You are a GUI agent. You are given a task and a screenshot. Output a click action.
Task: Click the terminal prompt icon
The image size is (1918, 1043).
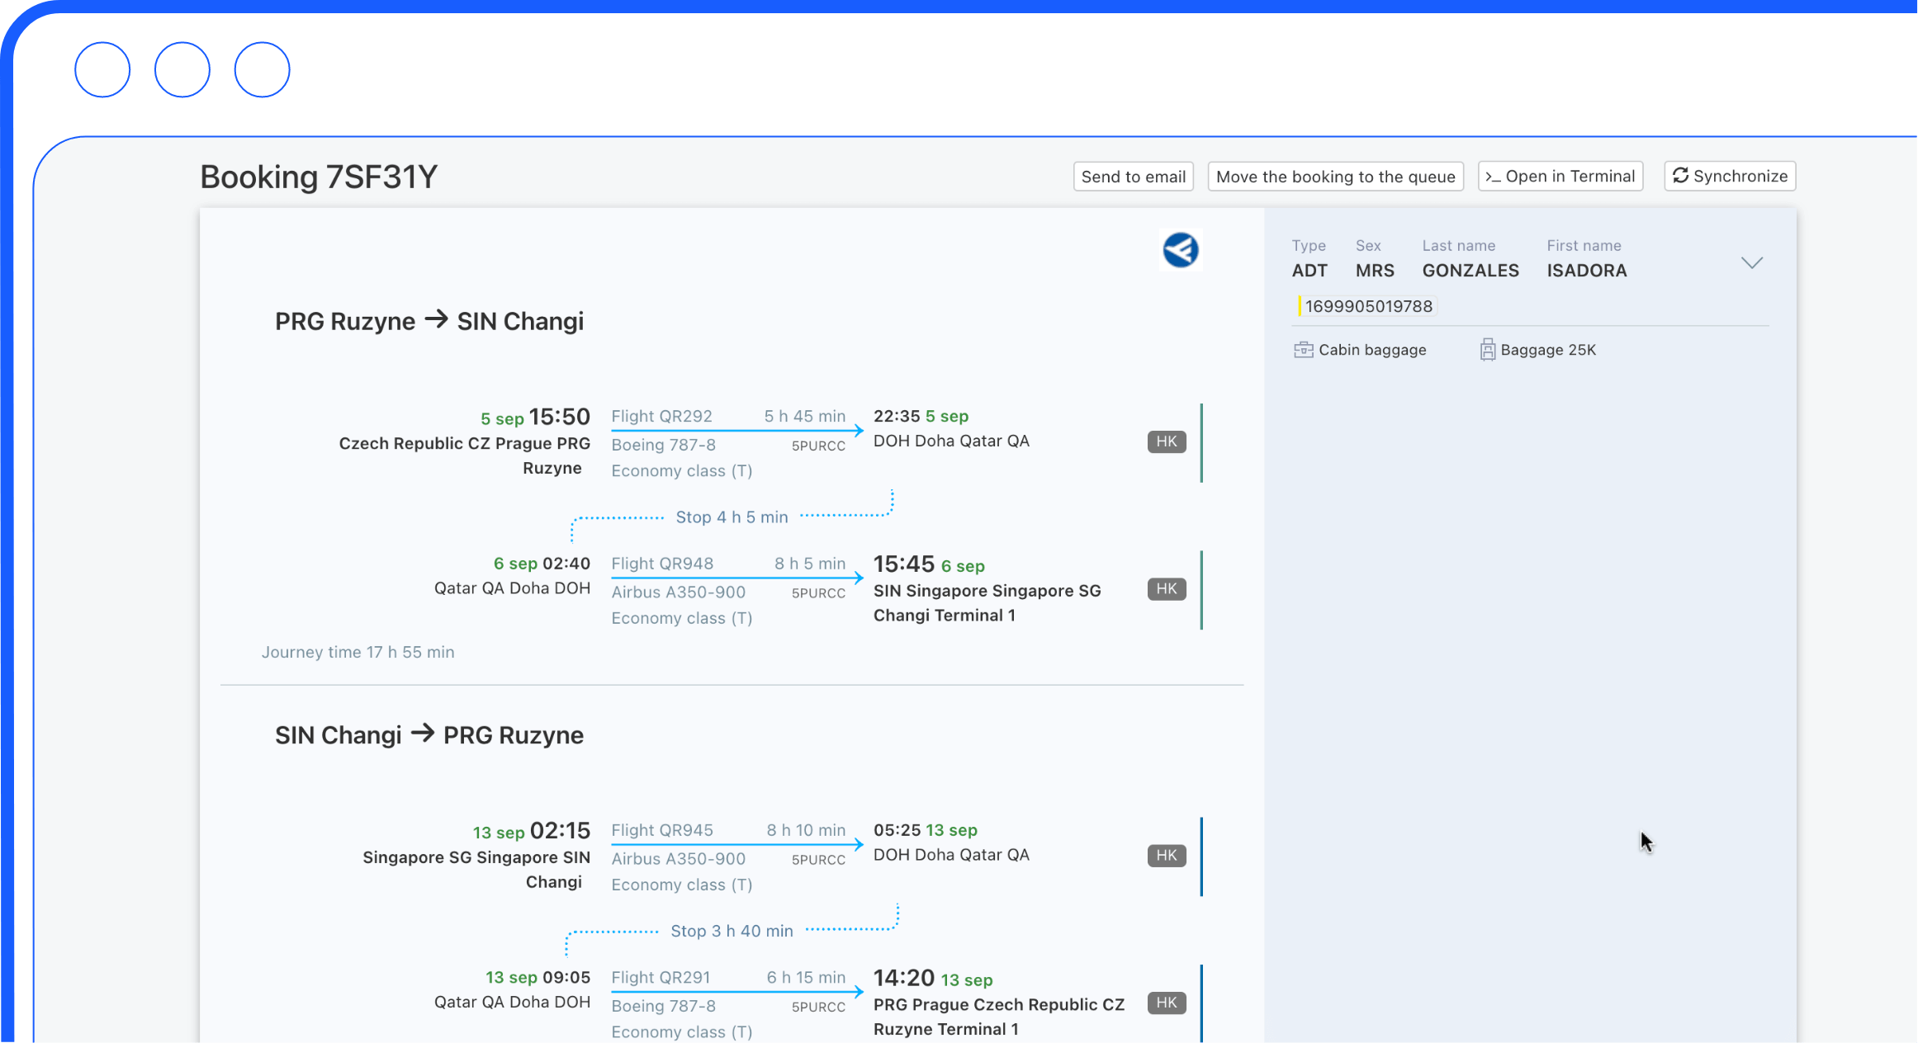(1493, 177)
